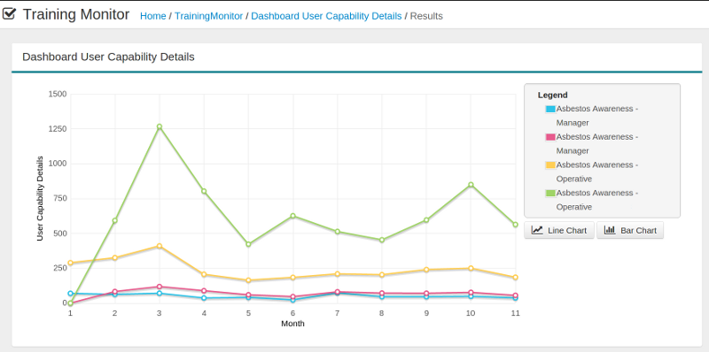Click the Training Monitor title text
This screenshot has width=709, height=352.
click(76, 14)
